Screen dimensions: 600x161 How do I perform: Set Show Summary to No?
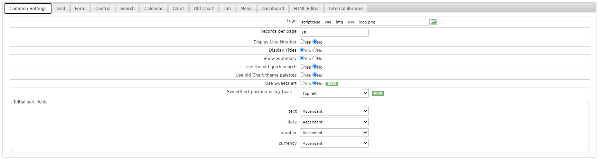click(315, 58)
